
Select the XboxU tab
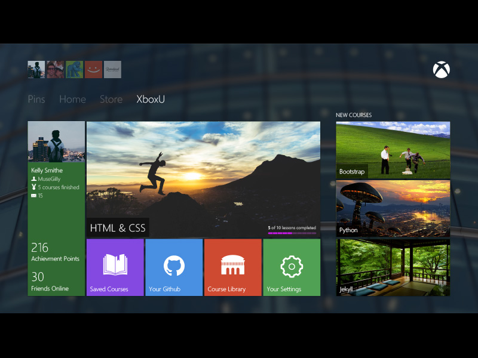pyautogui.click(x=151, y=99)
